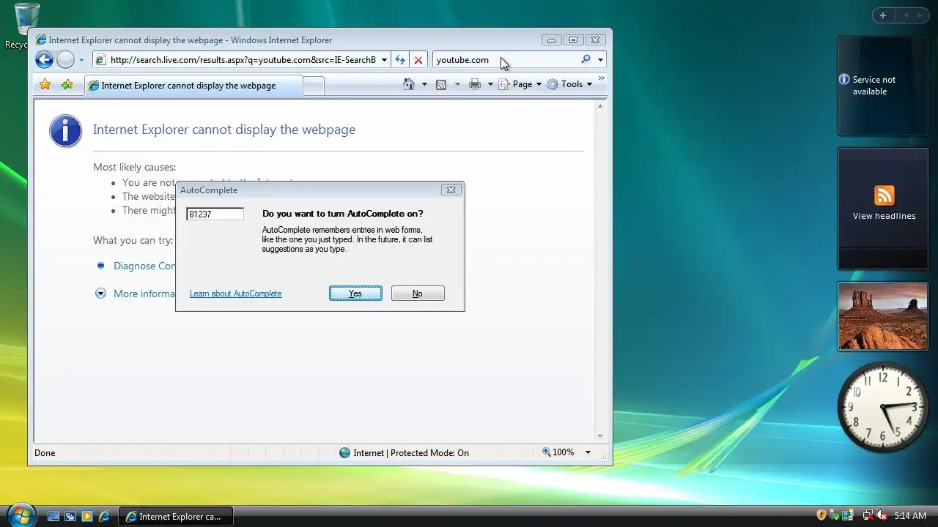Click the Windows Sidebar tray icon
The height and width of the screenshot is (527, 938).
[x=848, y=515]
